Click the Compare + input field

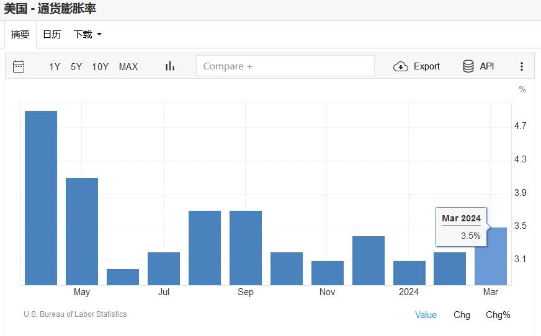(x=285, y=66)
